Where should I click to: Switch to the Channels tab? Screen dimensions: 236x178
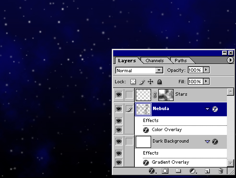pyautogui.click(x=154, y=61)
